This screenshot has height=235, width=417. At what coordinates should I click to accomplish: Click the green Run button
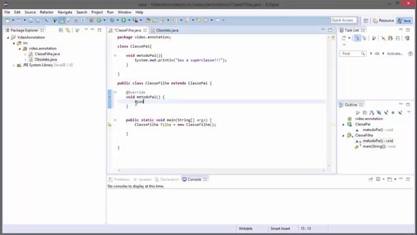point(124,20)
